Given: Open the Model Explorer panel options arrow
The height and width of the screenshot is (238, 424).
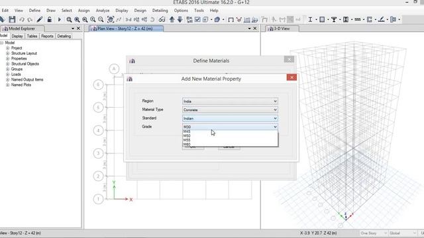Looking at the screenshot, I should 73,28.
